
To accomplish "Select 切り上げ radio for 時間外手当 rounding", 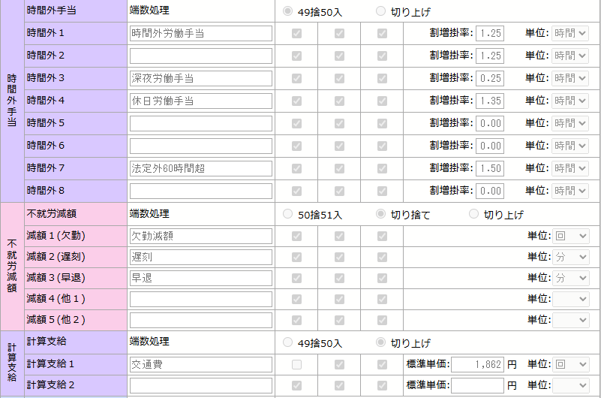I will click(x=380, y=11).
